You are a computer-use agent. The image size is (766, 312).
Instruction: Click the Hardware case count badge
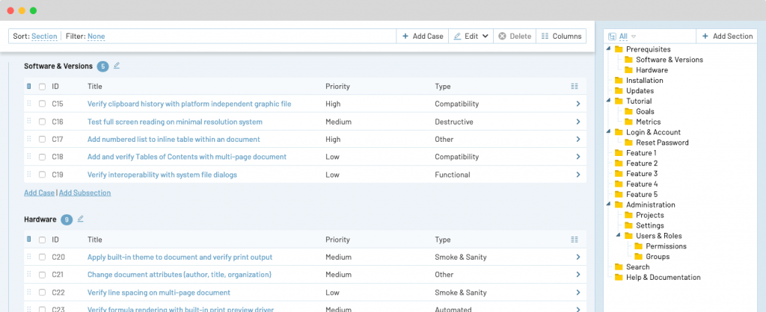(x=67, y=220)
